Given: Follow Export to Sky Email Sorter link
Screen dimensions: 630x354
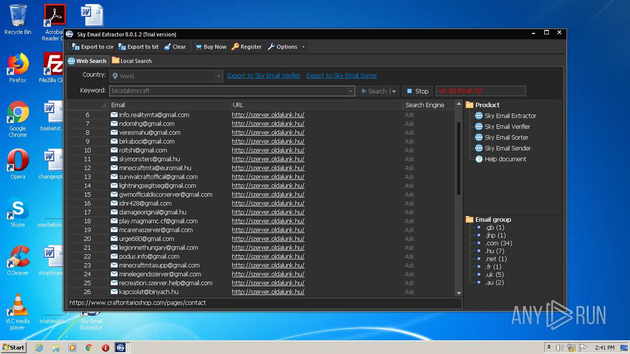Looking at the screenshot, I should (x=342, y=75).
